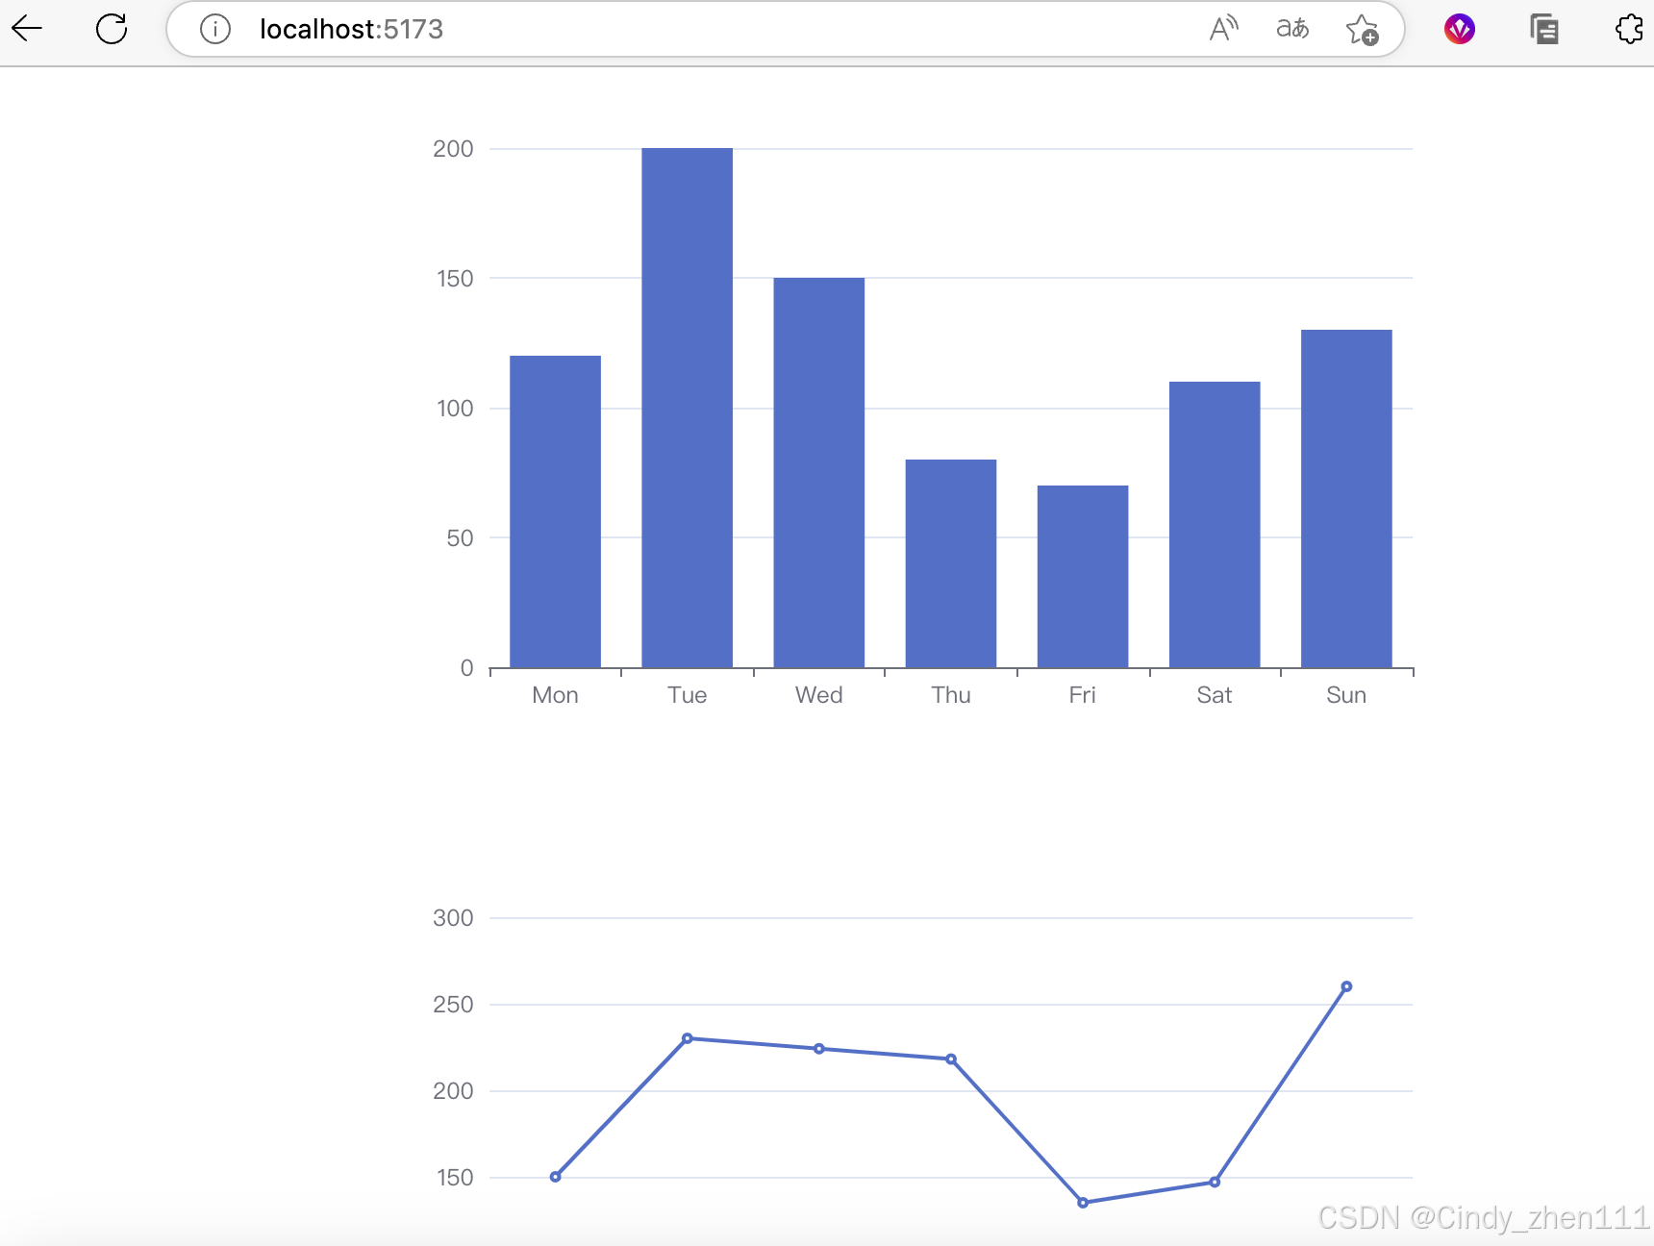The image size is (1654, 1246).
Task: Open the Extensions puzzle-piece icon
Action: [x=1630, y=29]
